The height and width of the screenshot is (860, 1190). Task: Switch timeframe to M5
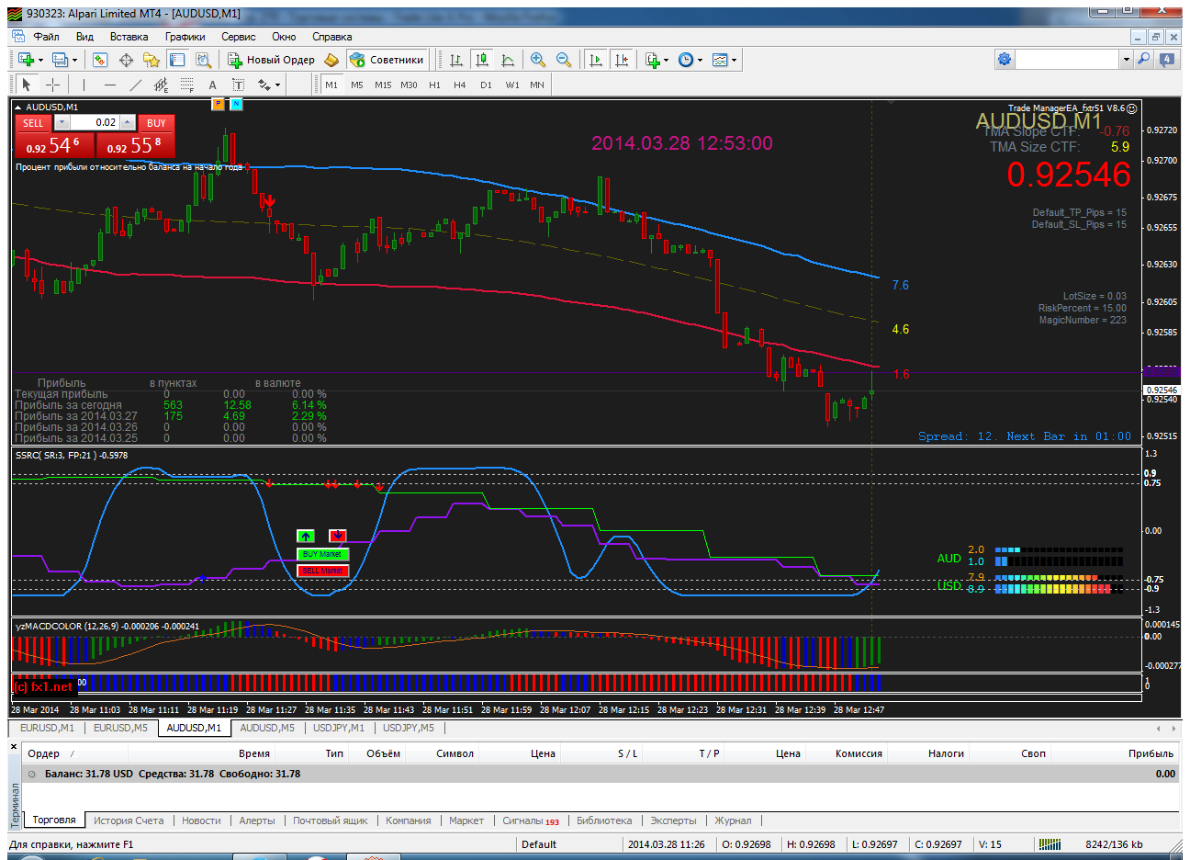pos(357,85)
